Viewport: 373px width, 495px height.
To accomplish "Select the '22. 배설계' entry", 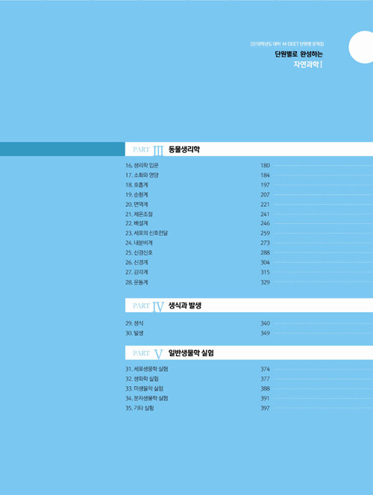I will (137, 223).
